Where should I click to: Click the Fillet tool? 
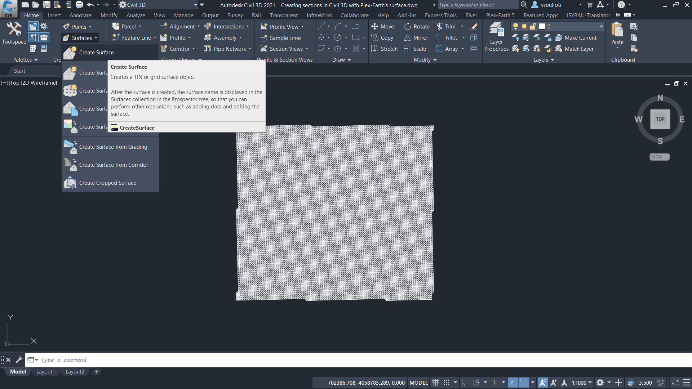[x=447, y=38]
